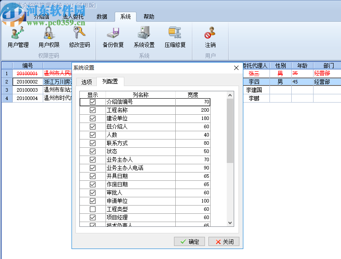Image resolution: width=341 pixels, height=259 pixels.
Task: Toggle the 人数 display checkbox
Action: tap(92, 135)
